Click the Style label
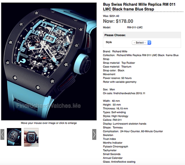 109,42
